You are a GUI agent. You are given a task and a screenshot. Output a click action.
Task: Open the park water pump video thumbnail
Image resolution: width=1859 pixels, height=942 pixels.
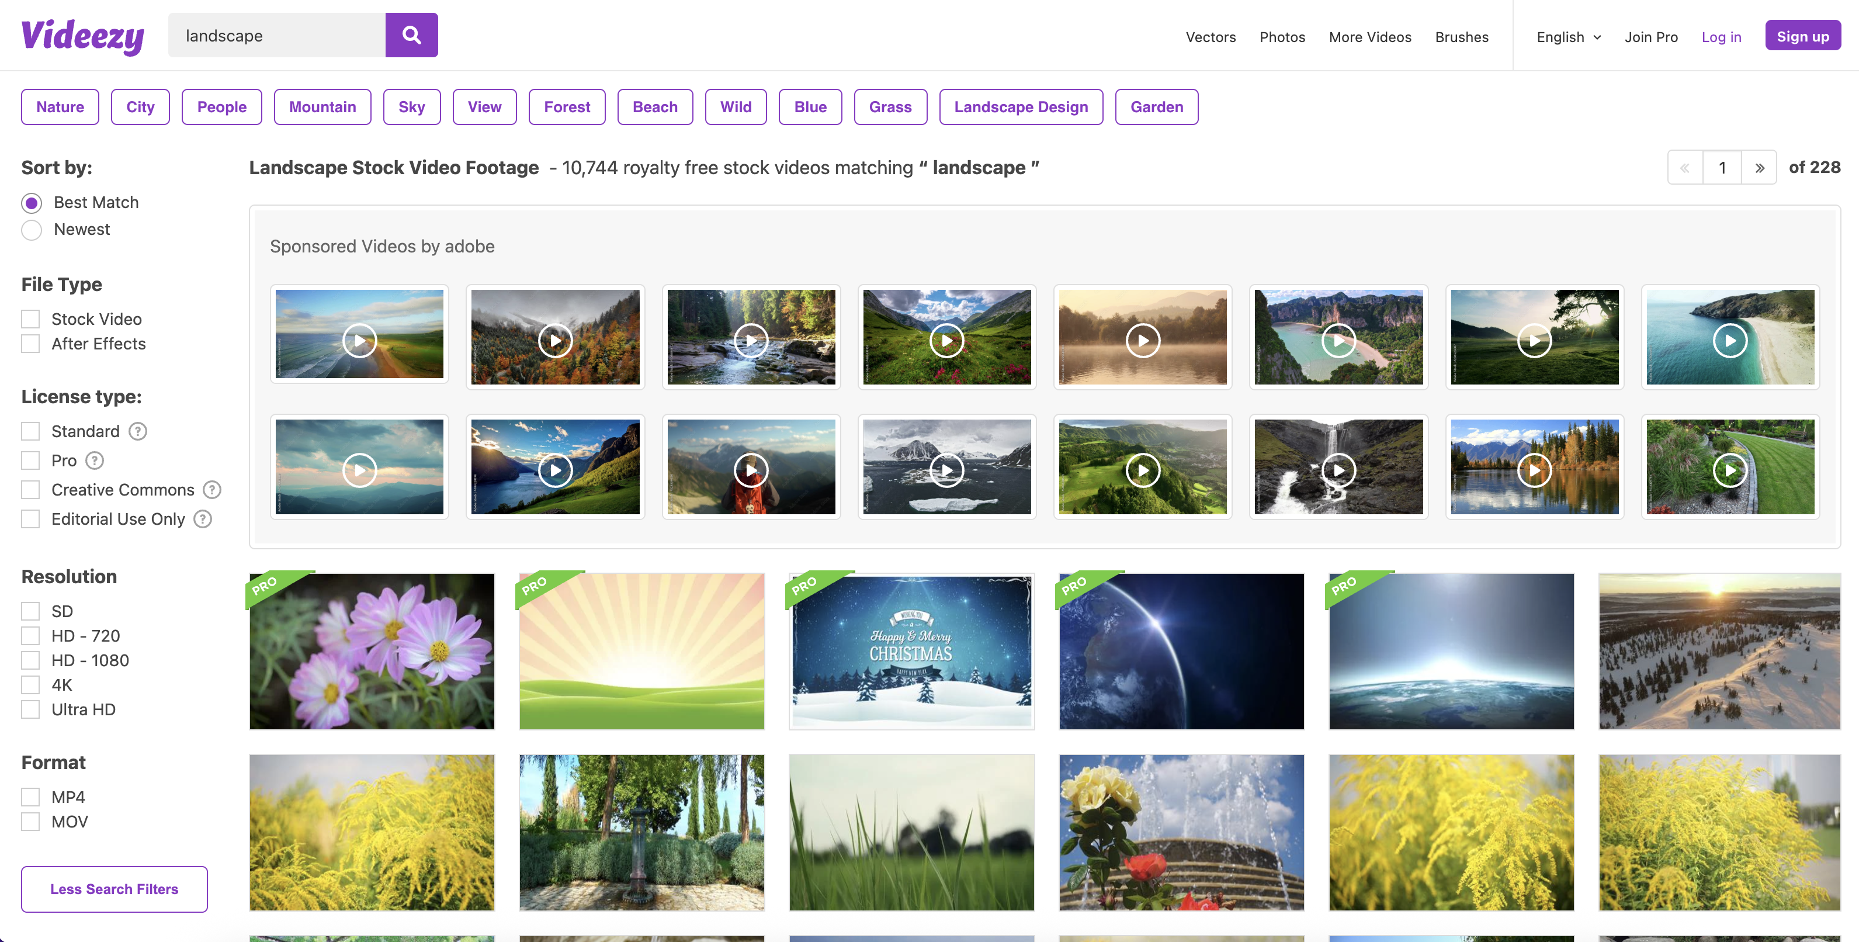[641, 832]
